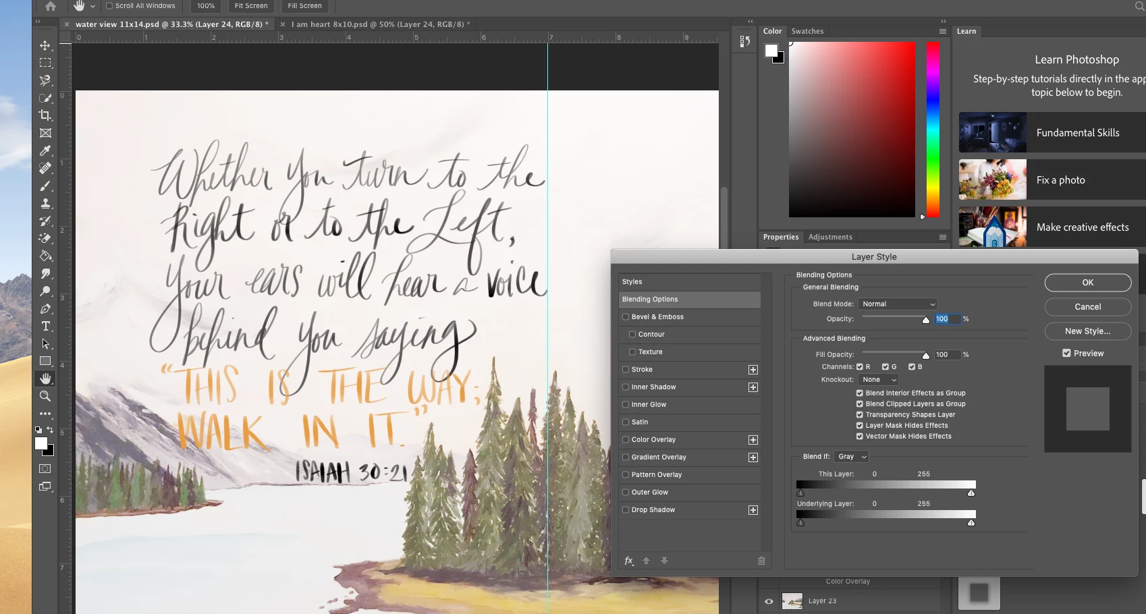Select the Lasso tool in toolbar

(x=45, y=80)
